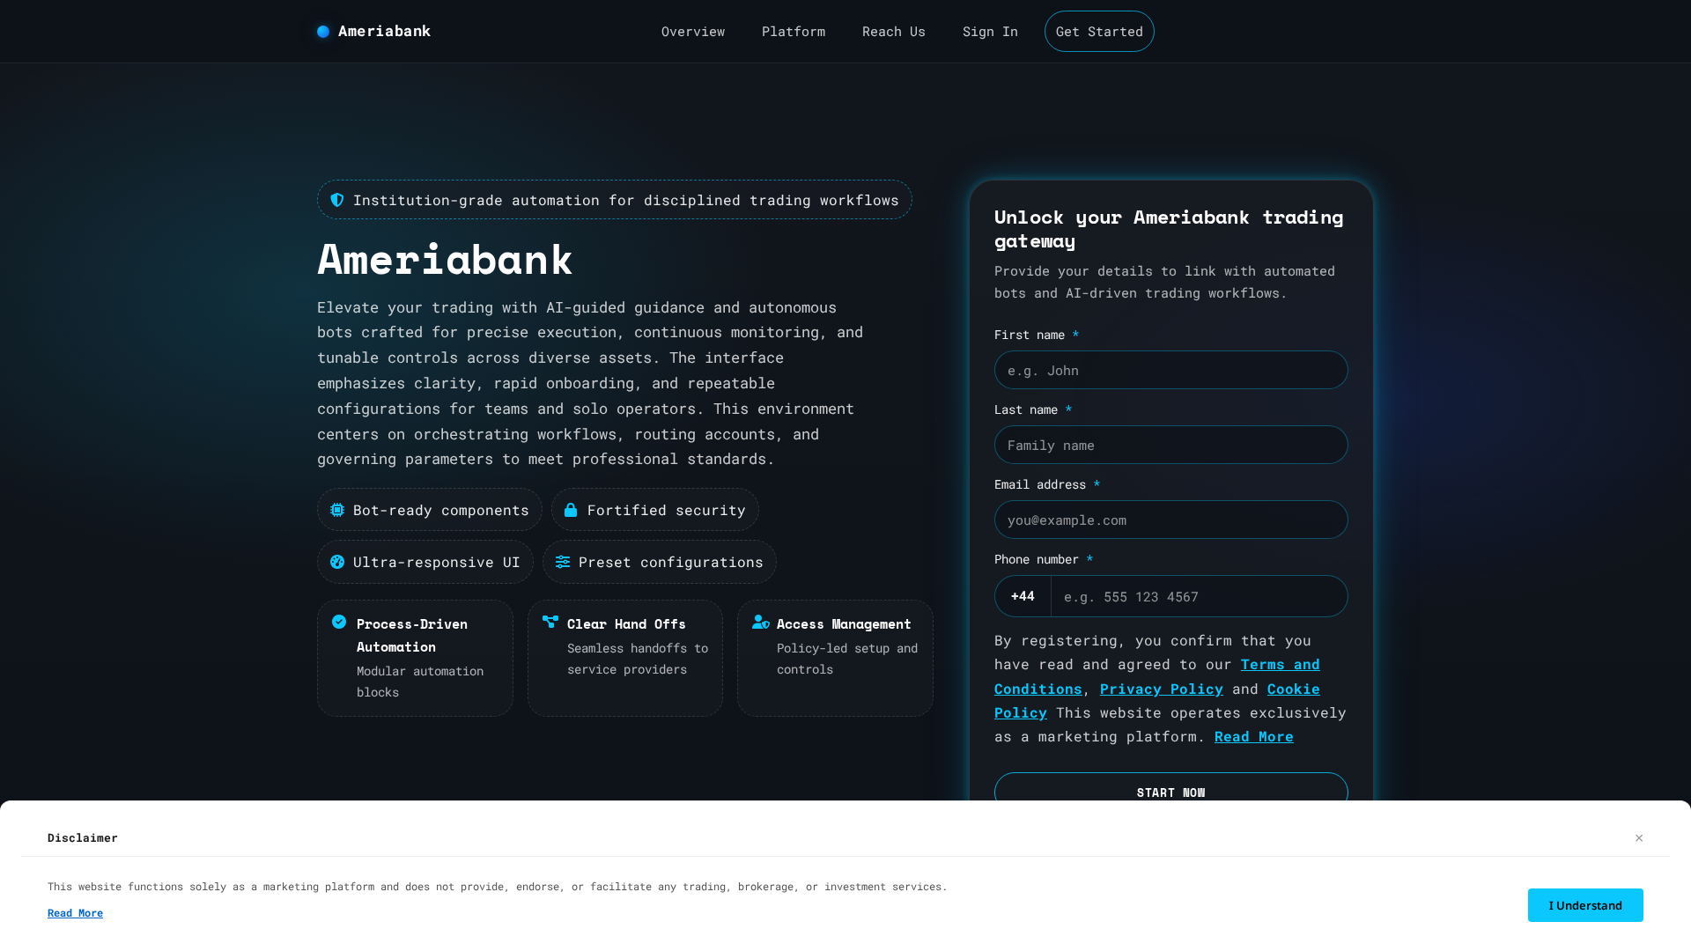
Task: Open the +44 country code selector
Action: (1022, 596)
